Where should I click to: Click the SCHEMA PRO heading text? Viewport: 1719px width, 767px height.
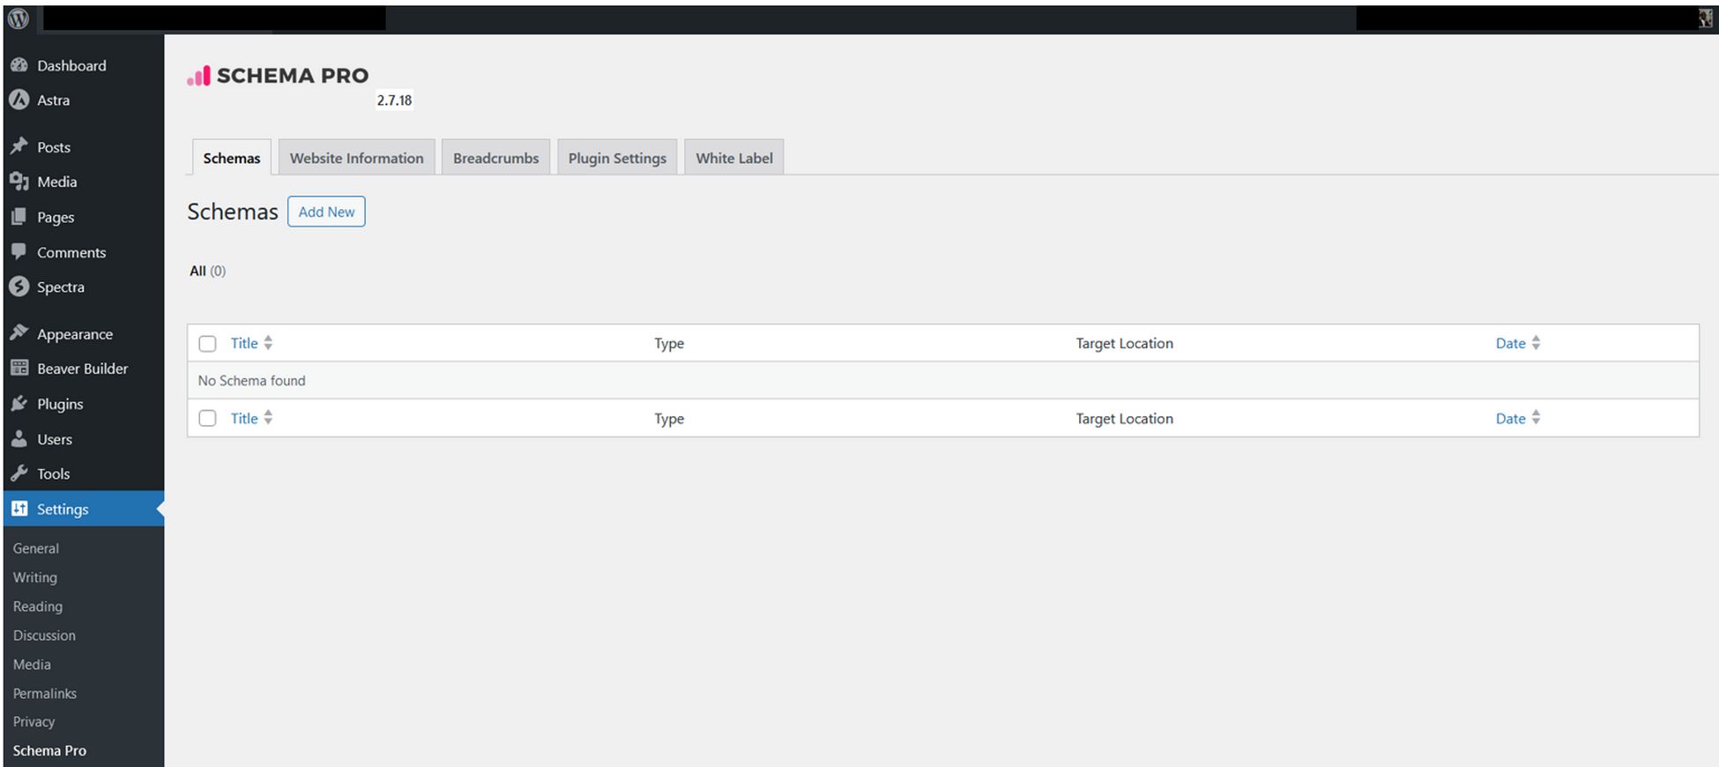[293, 76]
